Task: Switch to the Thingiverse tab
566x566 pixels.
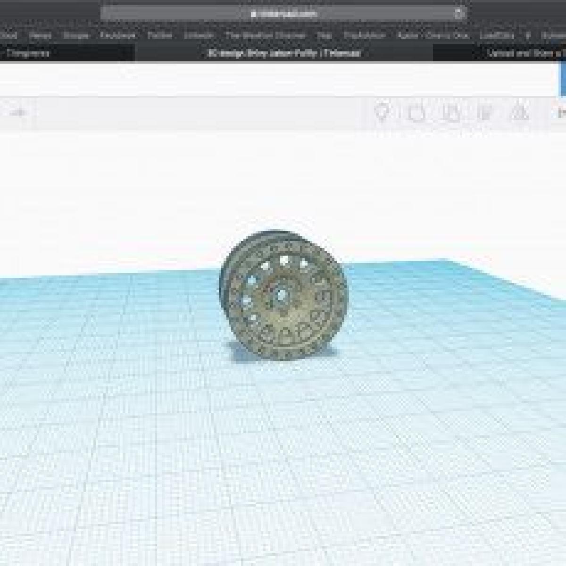Action: (28, 53)
